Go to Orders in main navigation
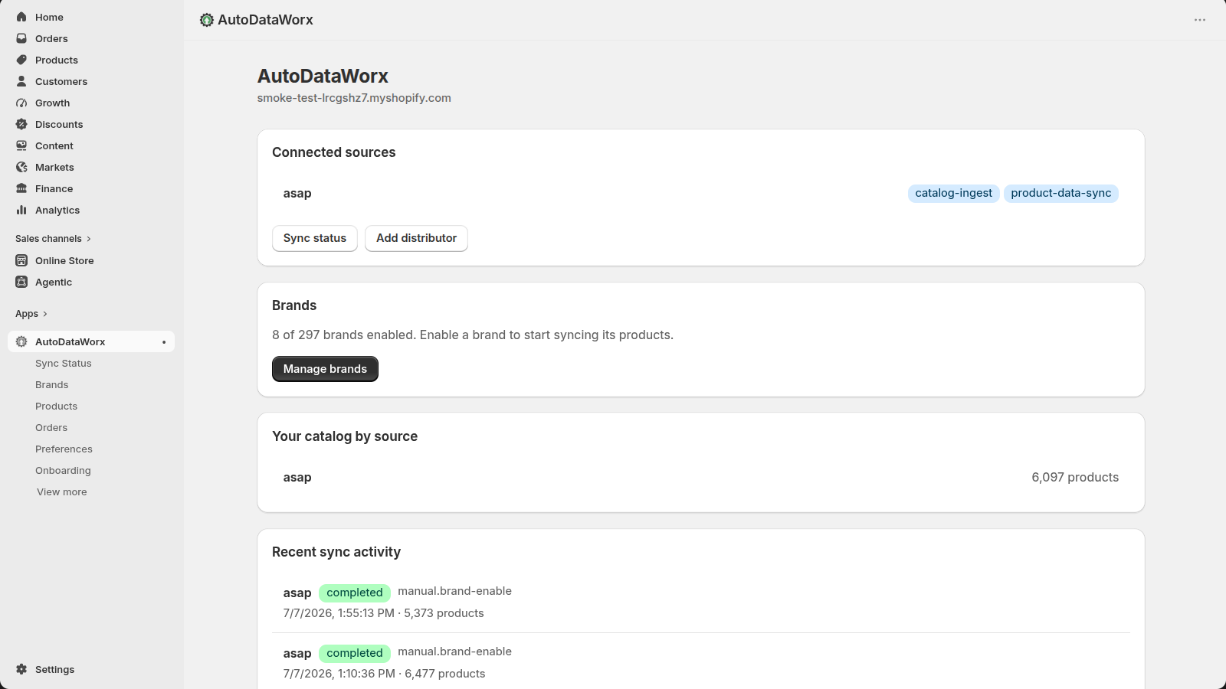The width and height of the screenshot is (1226, 689). (x=51, y=38)
